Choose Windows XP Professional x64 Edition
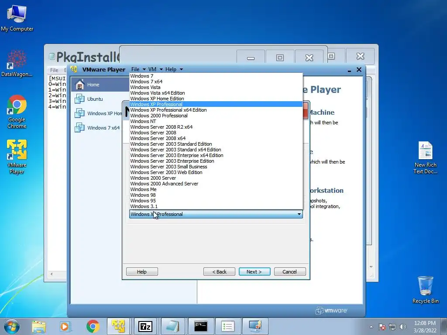The image size is (447, 335). [x=216, y=110]
